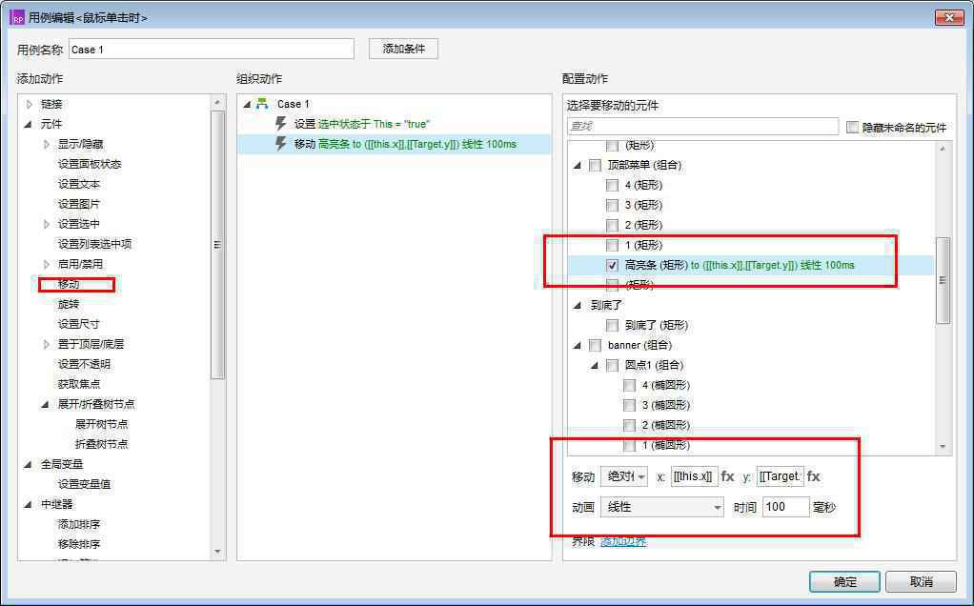
Task: Collapse the 元件 action category
Action: [28, 124]
